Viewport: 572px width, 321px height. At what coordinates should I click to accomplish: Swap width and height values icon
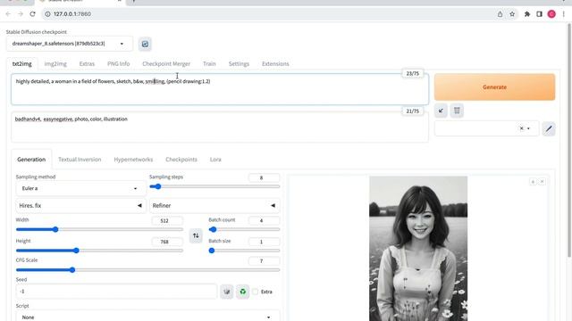(x=196, y=235)
